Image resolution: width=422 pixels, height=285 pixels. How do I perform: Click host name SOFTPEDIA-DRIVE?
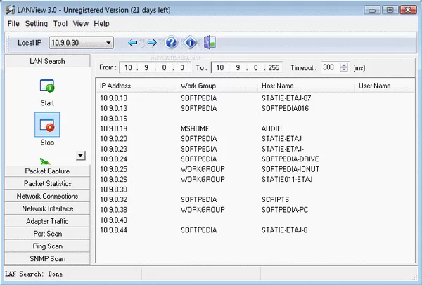click(x=290, y=159)
